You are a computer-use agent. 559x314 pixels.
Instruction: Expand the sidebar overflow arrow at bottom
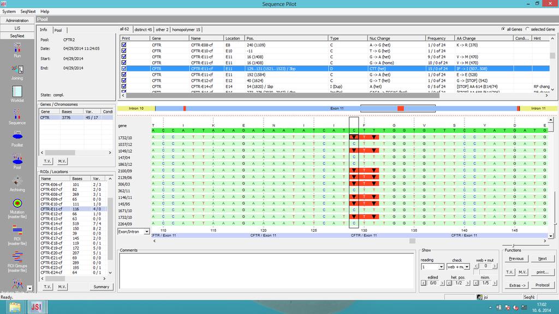point(29,288)
